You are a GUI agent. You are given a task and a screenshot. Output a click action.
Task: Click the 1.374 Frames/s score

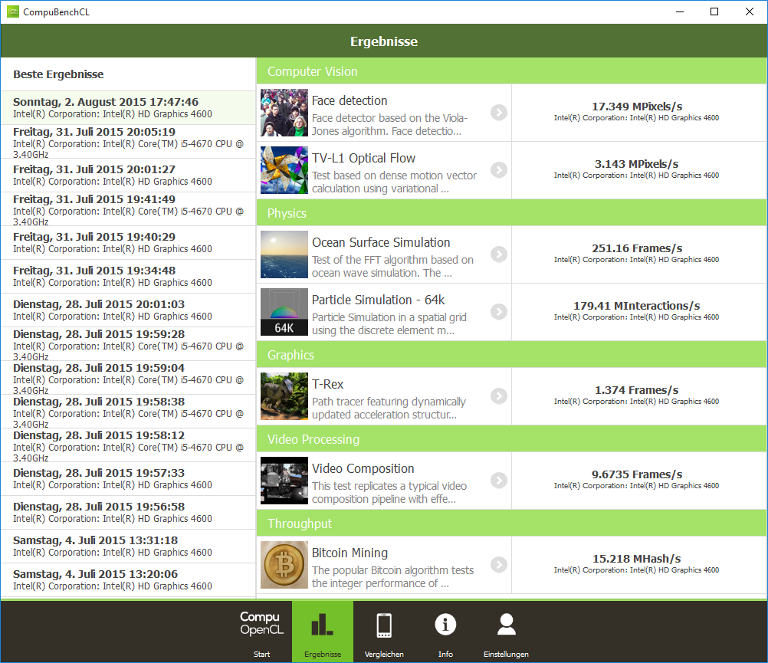click(x=637, y=390)
